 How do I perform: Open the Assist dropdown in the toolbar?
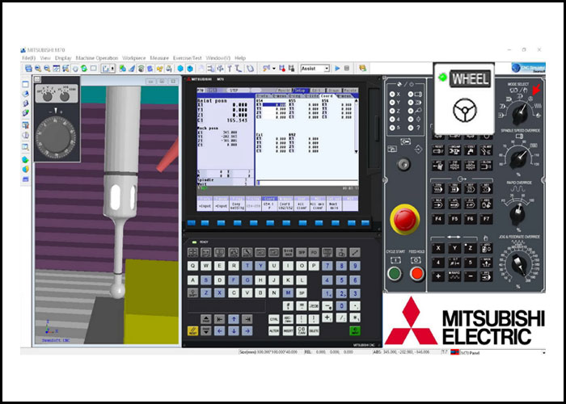click(327, 68)
